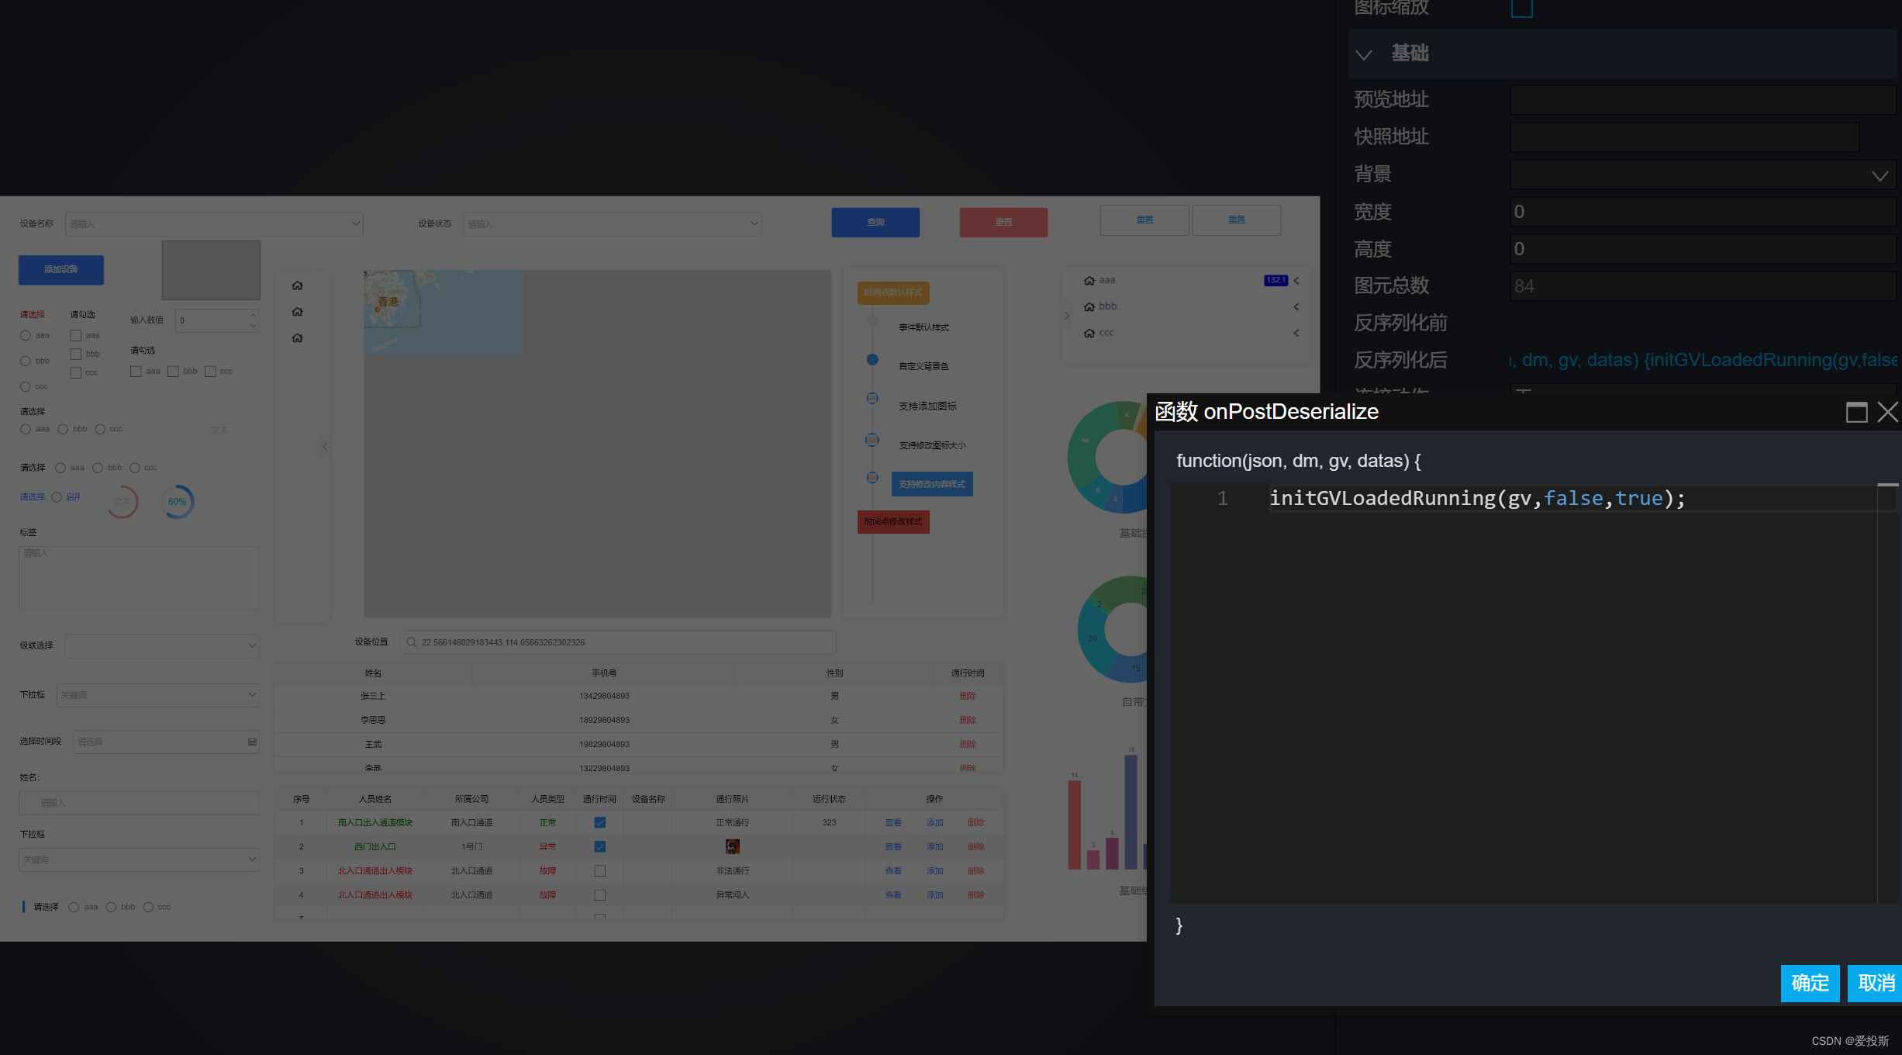The image size is (1902, 1055).
Task: Click the 时间点默认样式 button
Action: [x=892, y=292]
